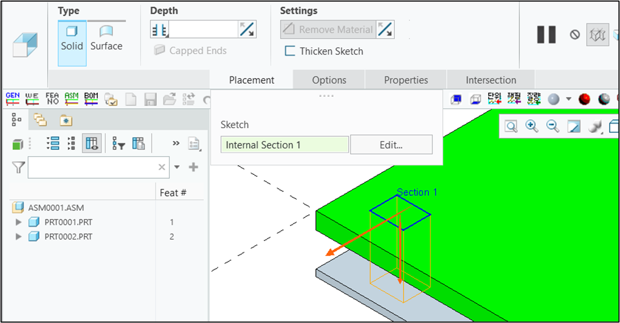Click the tree columns settings icon
This screenshot has width=620, height=323.
(x=138, y=143)
